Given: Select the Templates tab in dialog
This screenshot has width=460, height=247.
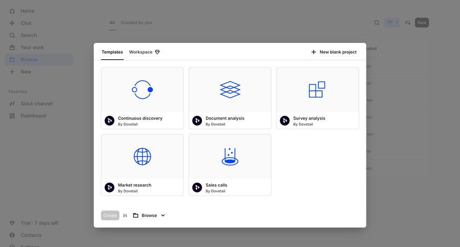Looking at the screenshot, I should click(112, 52).
